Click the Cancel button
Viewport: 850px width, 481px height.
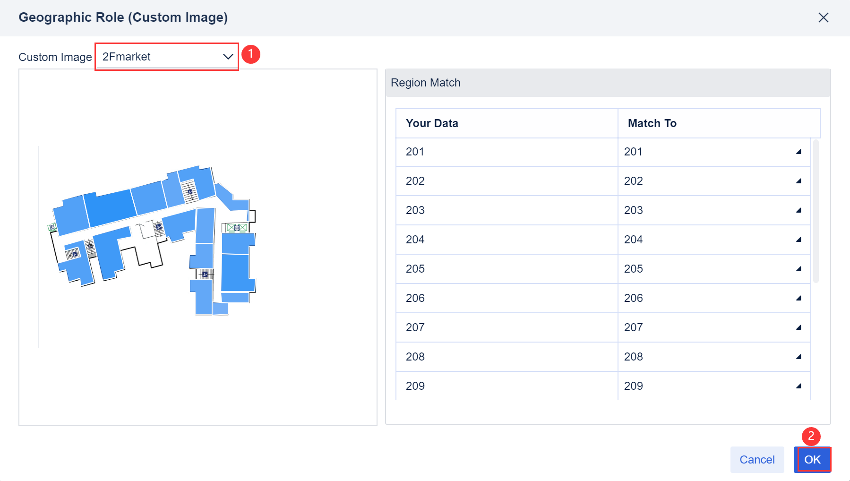point(756,459)
